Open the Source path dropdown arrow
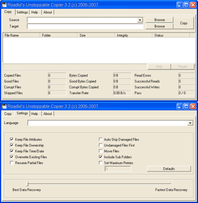Screen dimensions: 198x203 click(140, 20)
